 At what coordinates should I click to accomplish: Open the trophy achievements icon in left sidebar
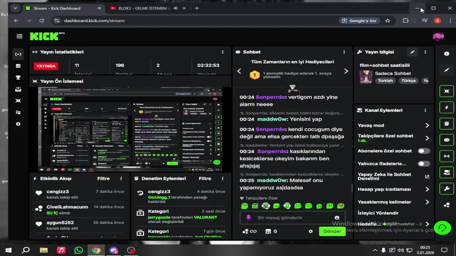[18, 78]
